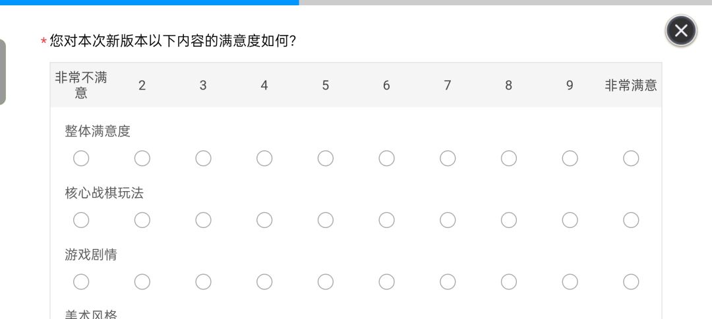The width and height of the screenshot is (712, 319).
Task: Choose rating 9 for 核心战棋玩法
Action: point(570,220)
